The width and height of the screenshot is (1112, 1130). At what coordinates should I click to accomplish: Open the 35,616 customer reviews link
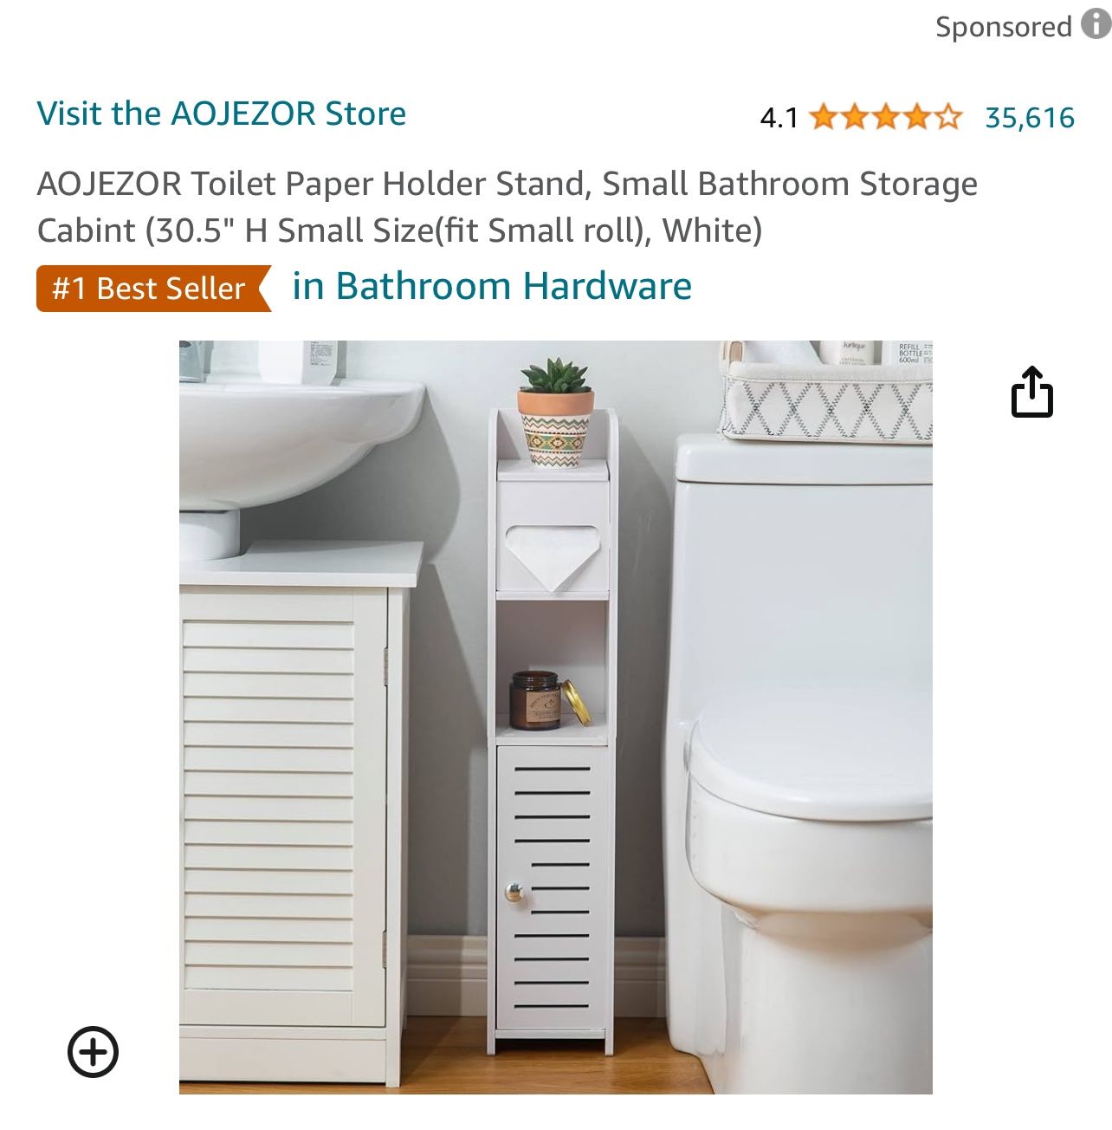[x=1030, y=117]
